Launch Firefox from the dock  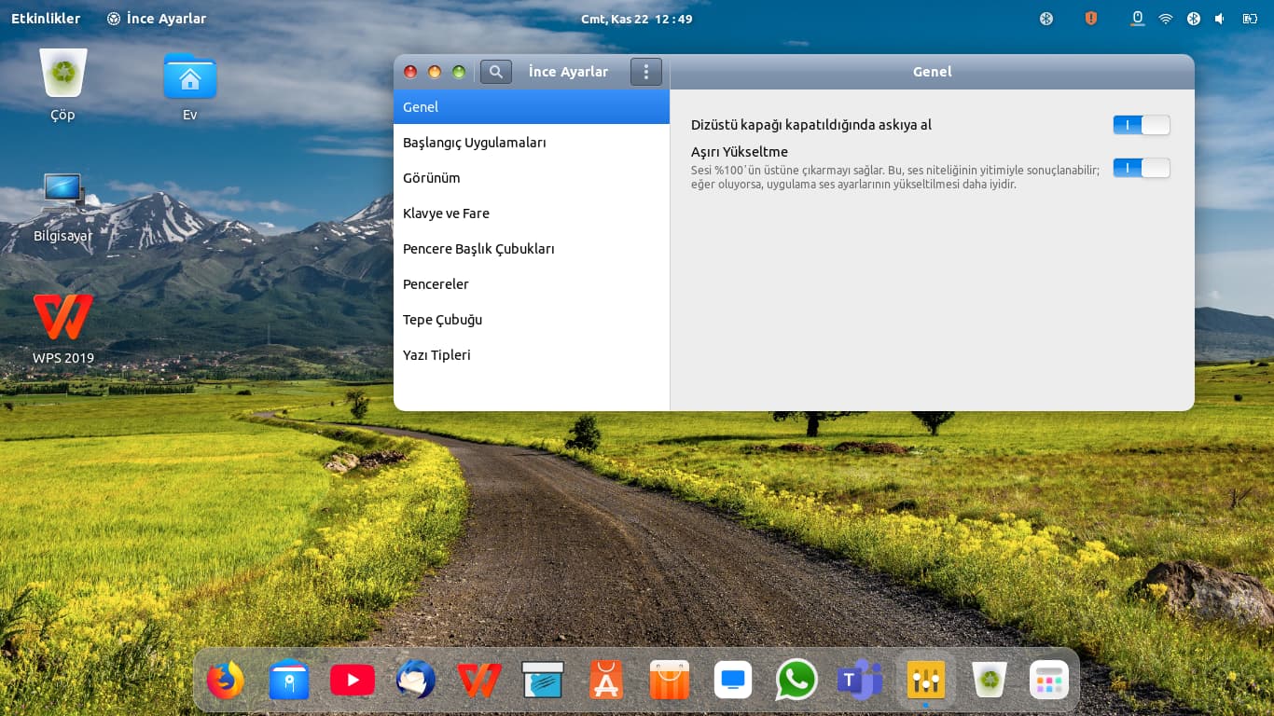coord(225,681)
